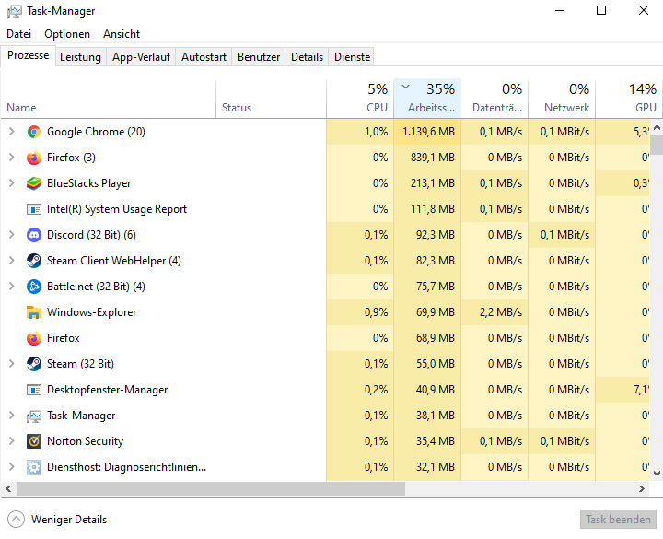This screenshot has width=663, height=539.
Task: Click the Task beenden button
Action: click(619, 520)
